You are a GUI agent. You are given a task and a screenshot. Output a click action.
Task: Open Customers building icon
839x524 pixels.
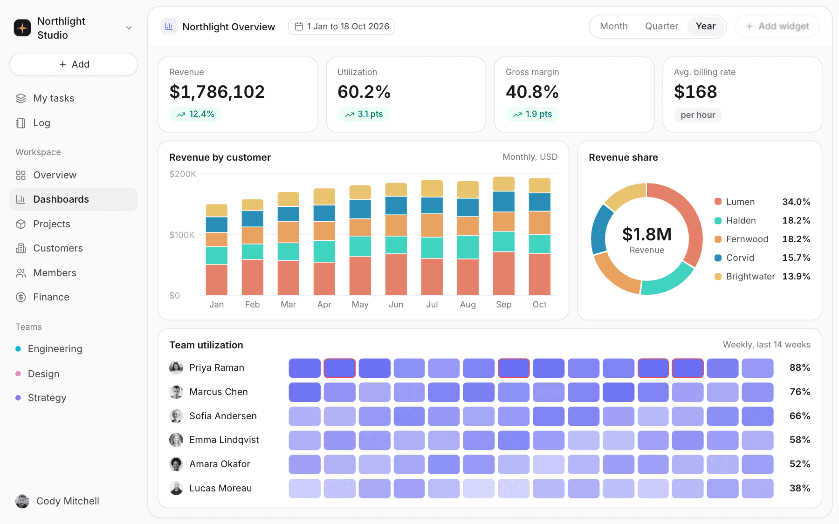click(21, 248)
